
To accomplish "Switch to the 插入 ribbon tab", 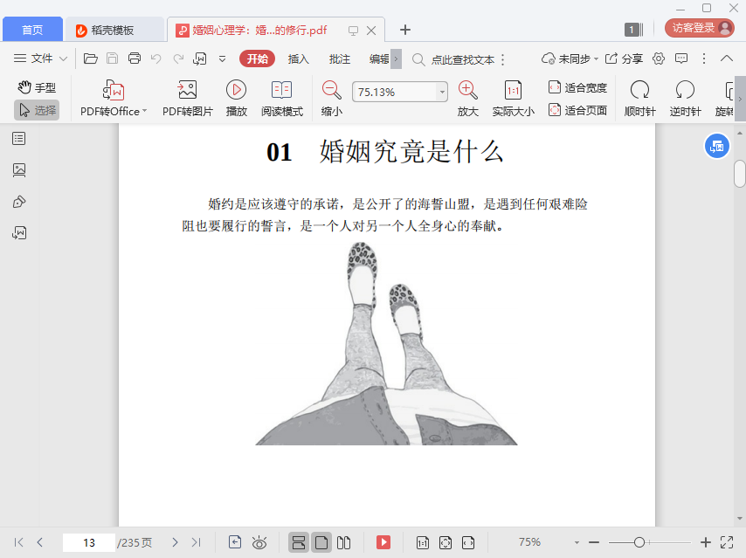I will point(298,59).
